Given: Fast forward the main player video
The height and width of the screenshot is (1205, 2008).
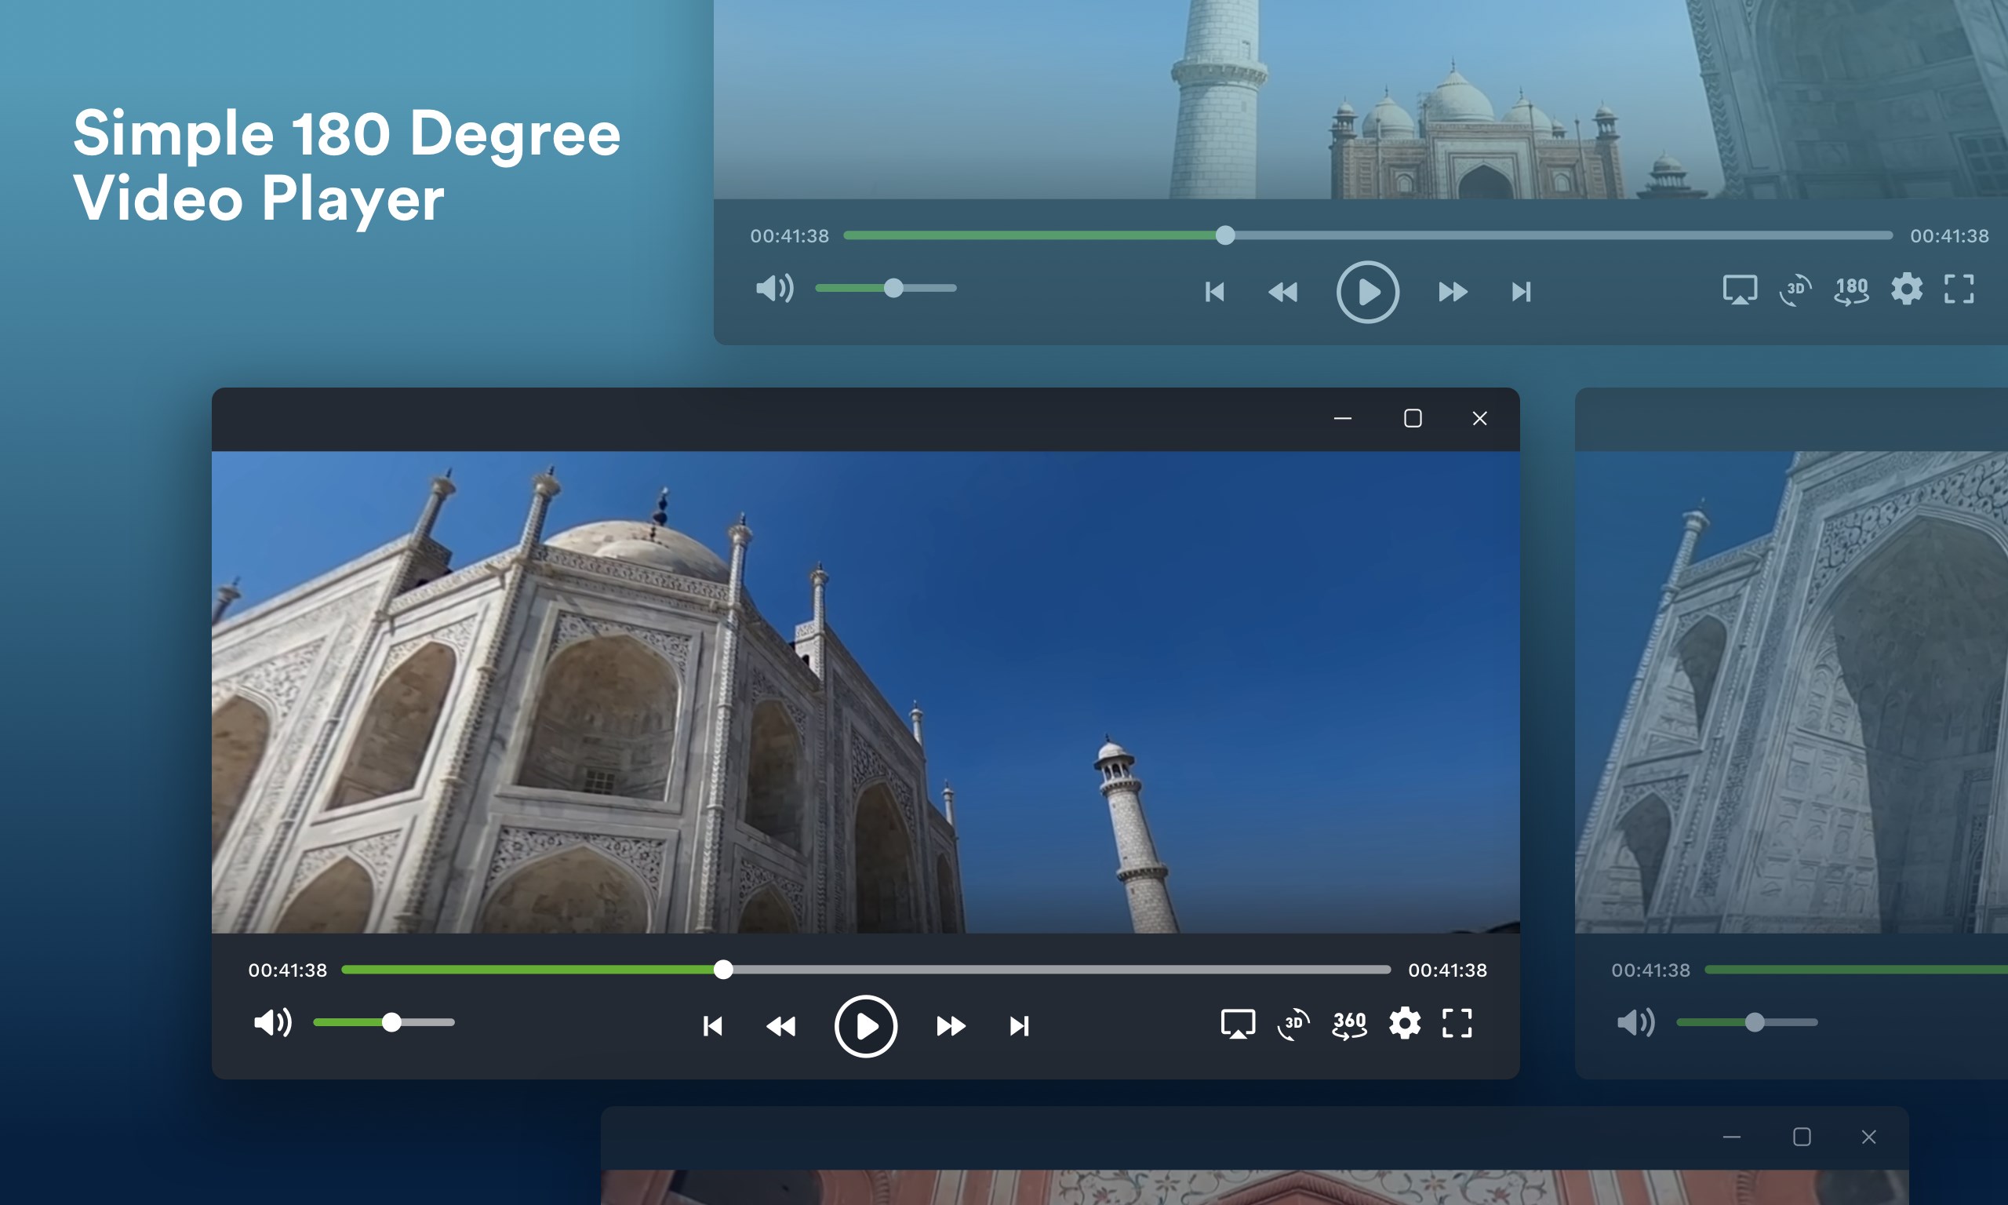Looking at the screenshot, I should point(951,1026).
